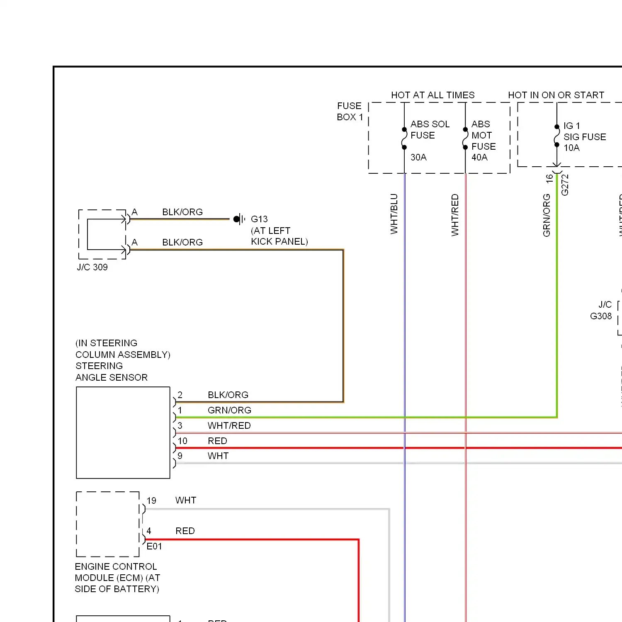Viewport: 622px width, 622px height.
Task: Click the 'STEERING ANGLE SENSOR' label
Action: pos(111,372)
